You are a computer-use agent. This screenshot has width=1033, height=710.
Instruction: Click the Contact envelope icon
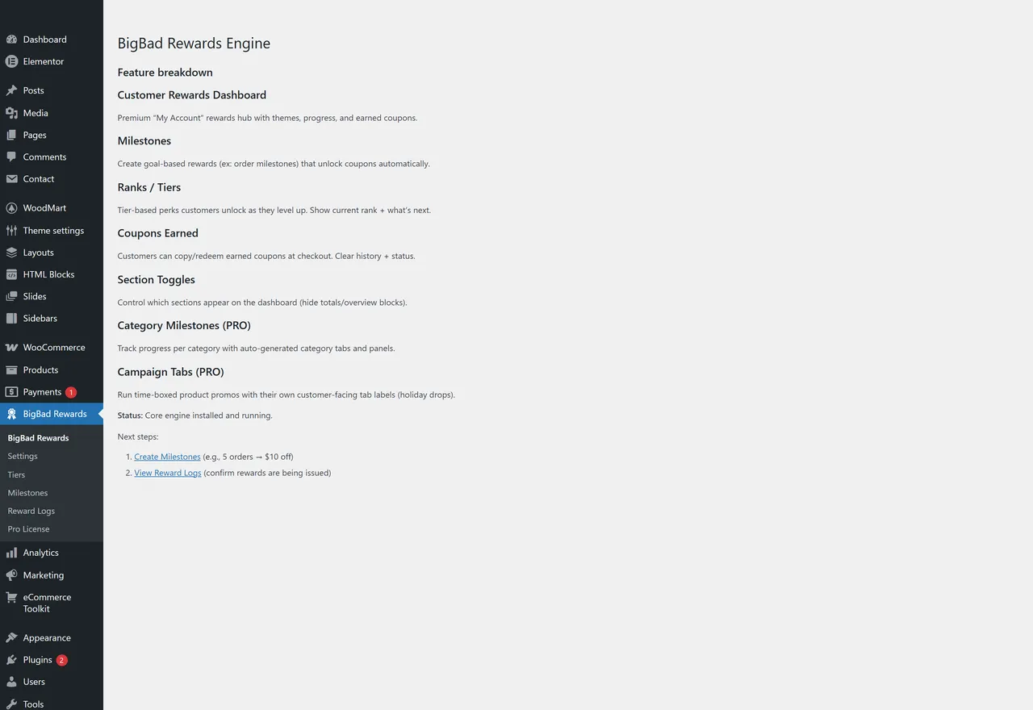11,179
